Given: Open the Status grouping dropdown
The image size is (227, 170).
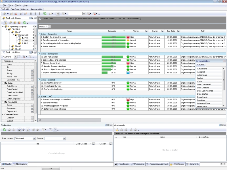Looking at the screenshot, I should pyautogui.click(x=49, y=27).
